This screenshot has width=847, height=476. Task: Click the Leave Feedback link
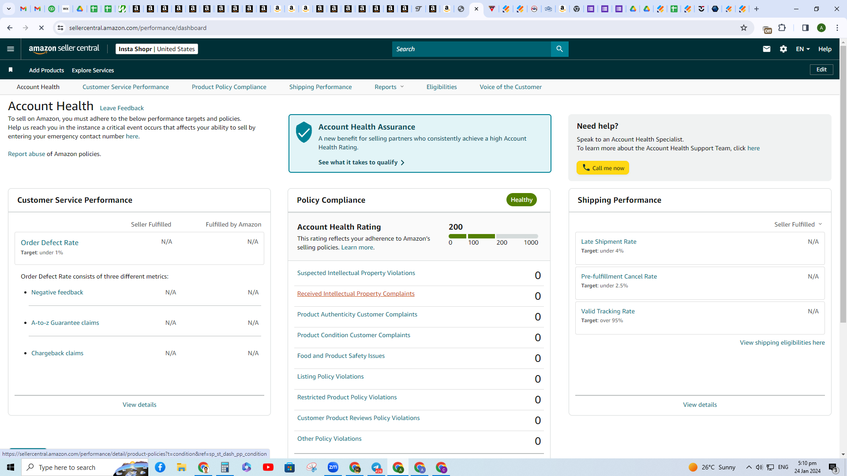pos(122,108)
